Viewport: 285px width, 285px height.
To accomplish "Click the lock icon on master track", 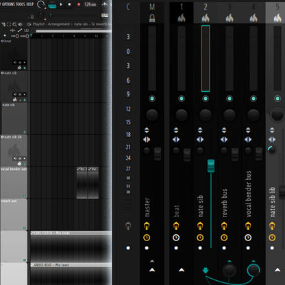I will [152, 18].
